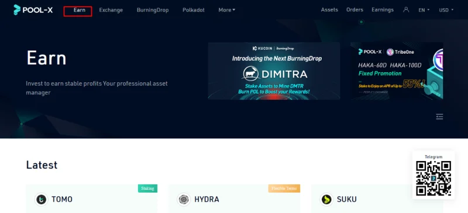Screen dimensions: 468x213
Task: Open the EN language dropdown
Action: 424,10
